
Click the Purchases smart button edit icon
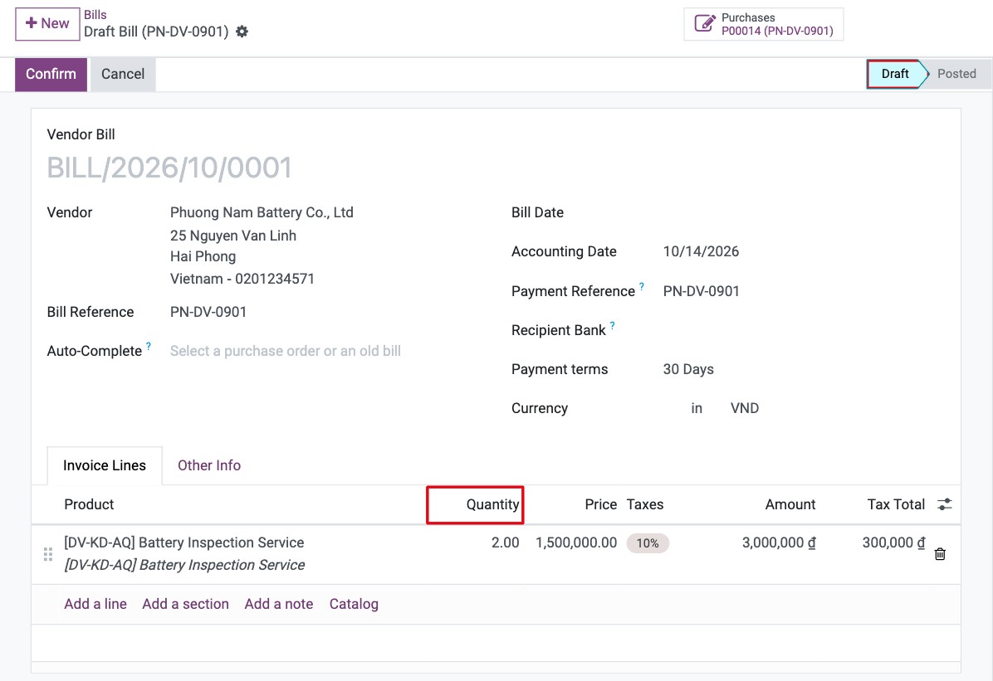[x=705, y=23]
